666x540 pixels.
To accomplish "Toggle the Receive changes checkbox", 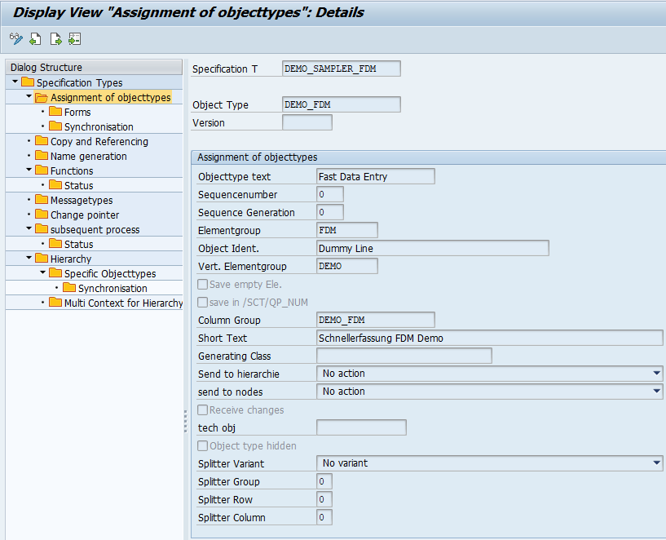I will coord(203,410).
